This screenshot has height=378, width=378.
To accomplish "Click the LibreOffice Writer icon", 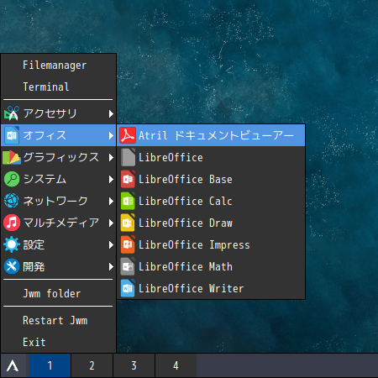I will pos(128,288).
